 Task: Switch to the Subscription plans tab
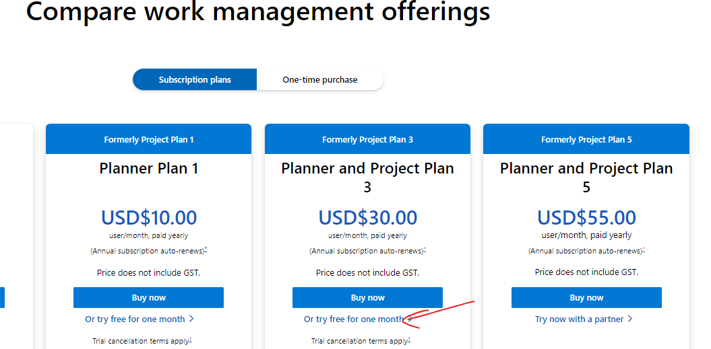tap(195, 79)
